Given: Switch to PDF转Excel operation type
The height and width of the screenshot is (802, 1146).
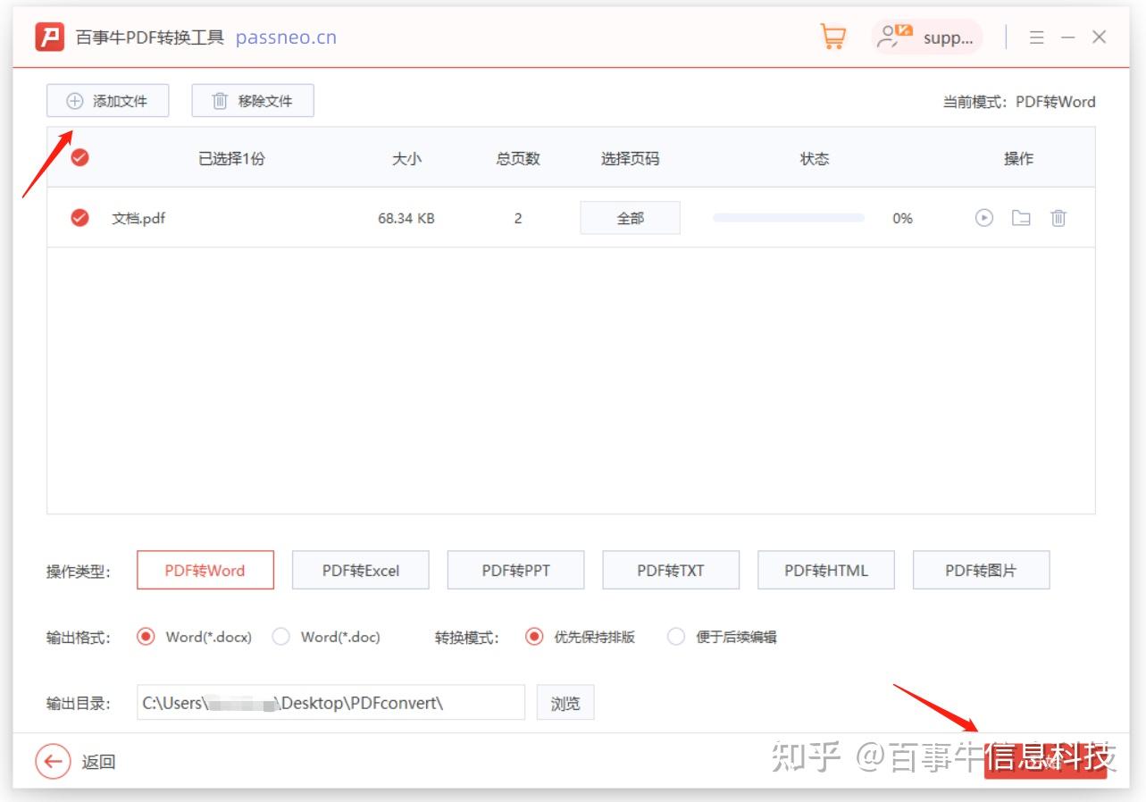Looking at the screenshot, I should click(x=361, y=570).
